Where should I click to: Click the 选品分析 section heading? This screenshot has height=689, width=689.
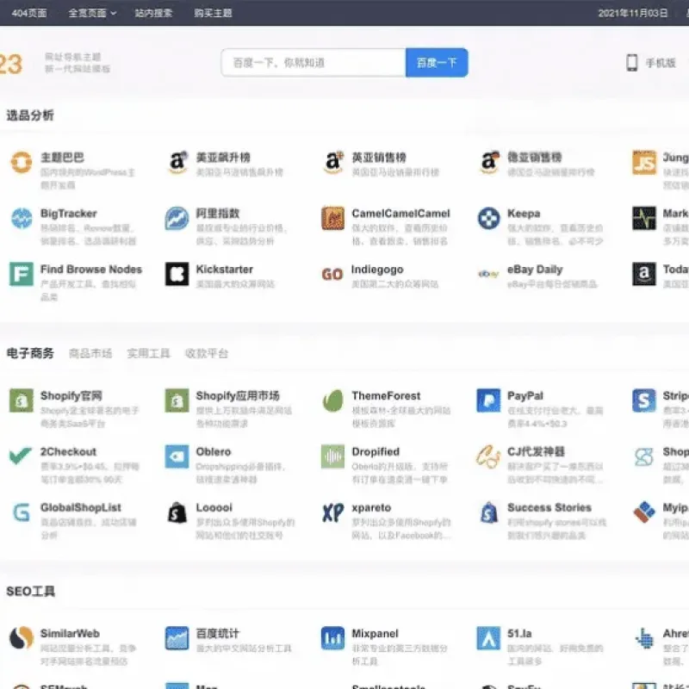(30, 115)
